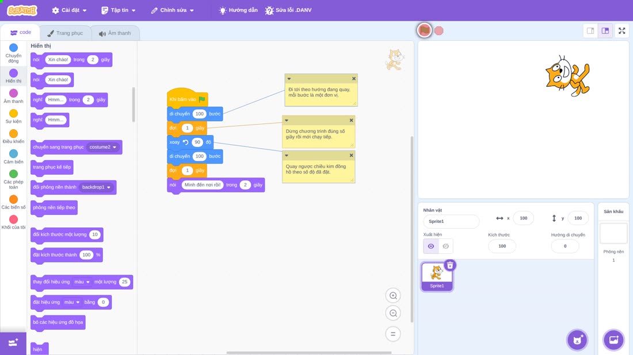This screenshot has height=355, width=633.
Task: Switch to large stage layout
Action: (605, 30)
